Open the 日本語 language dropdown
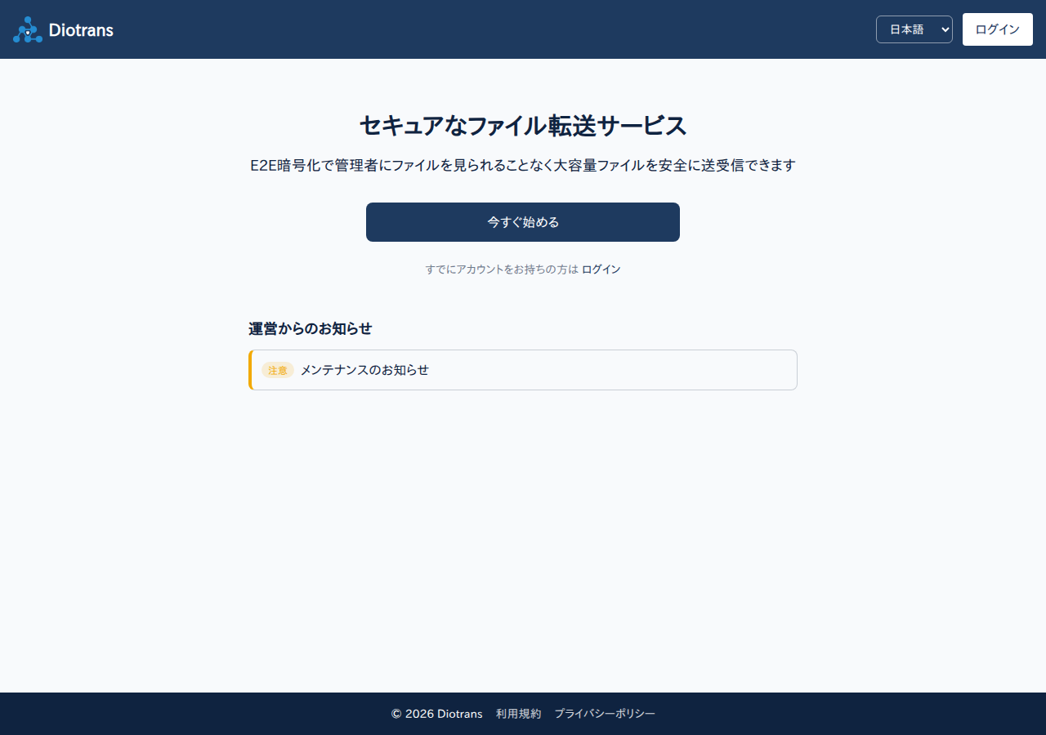The width and height of the screenshot is (1046, 735). click(x=914, y=29)
